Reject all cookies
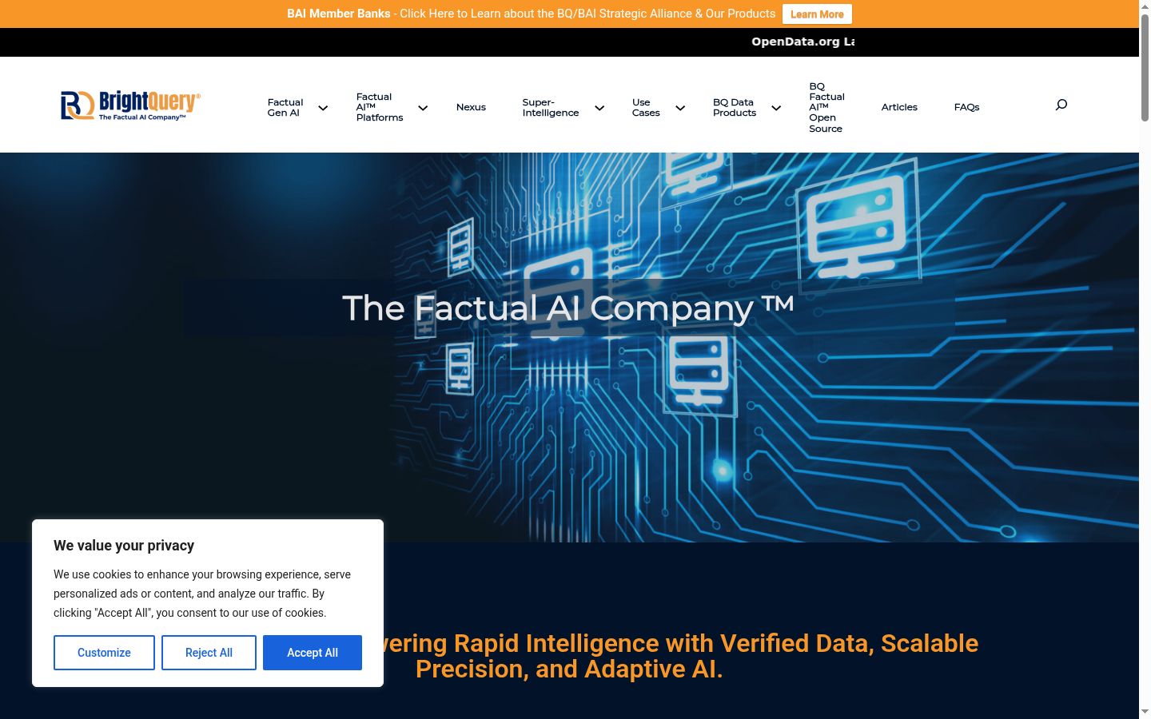The image size is (1151, 719). pos(209,653)
